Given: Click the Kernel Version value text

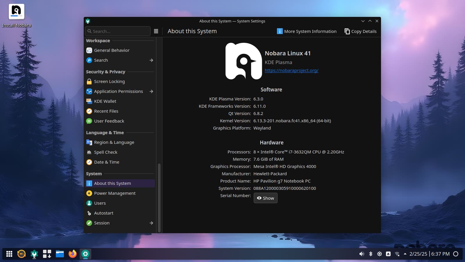Looking at the screenshot, I should click(x=292, y=121).
